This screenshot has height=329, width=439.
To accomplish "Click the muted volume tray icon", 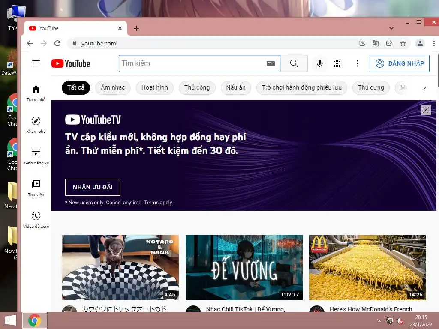I will [x=400, y=321].
